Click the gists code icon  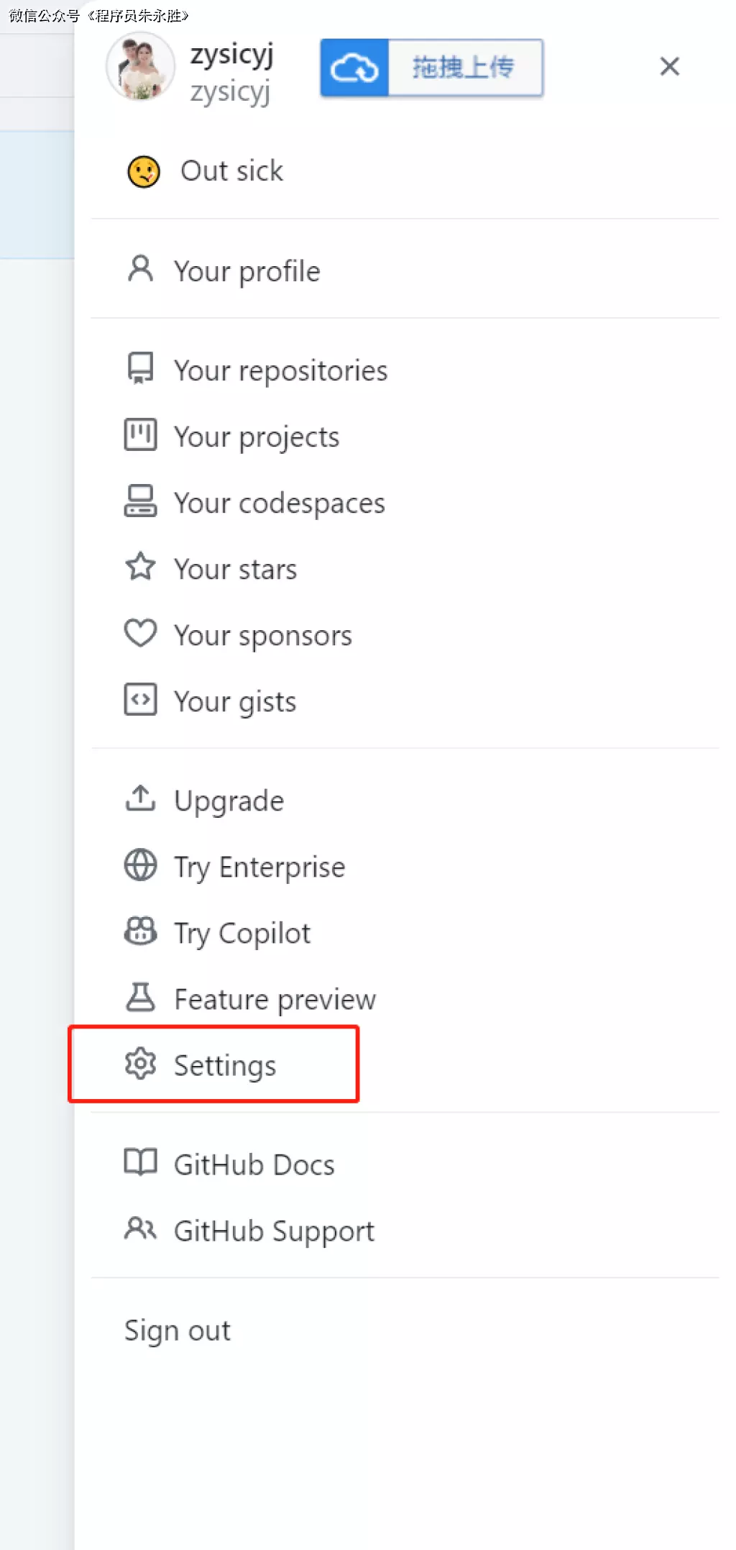140,700
